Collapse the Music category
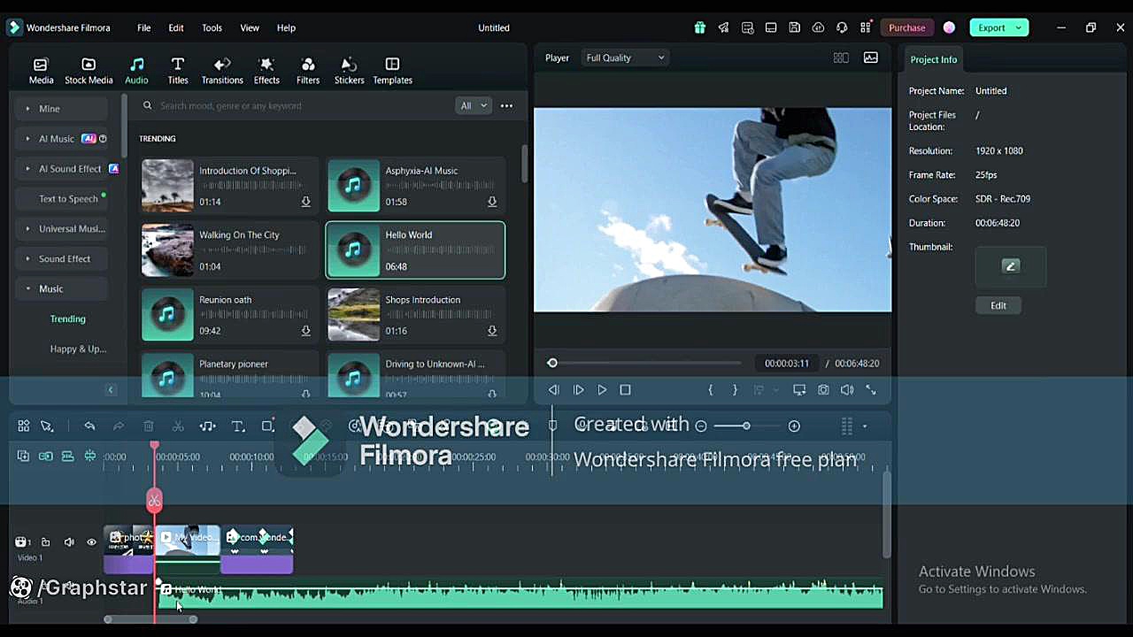1133x637 pixels. pos(61,289)
